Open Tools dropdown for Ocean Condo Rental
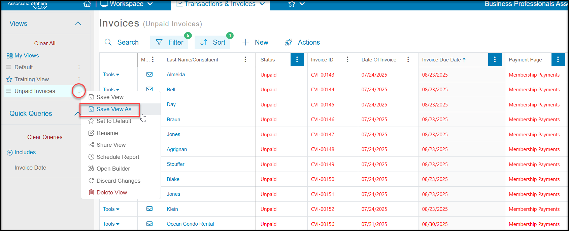569x231 pixels. 111,224
